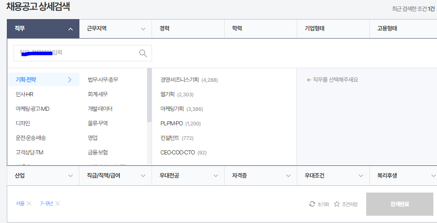437x223 pixels.
Task: Click the 기획·전략 right arrow chevron
Action: (70, 80)
